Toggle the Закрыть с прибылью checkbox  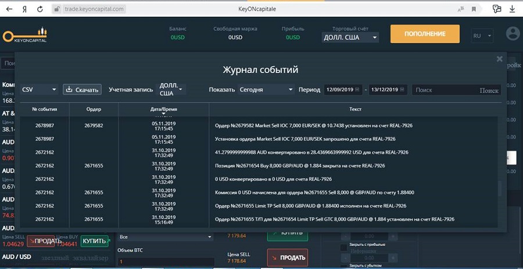coord(343,248)
